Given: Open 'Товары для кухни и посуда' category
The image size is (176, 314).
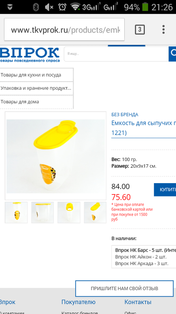Looking at the screenshot, I should click(37, 75).
